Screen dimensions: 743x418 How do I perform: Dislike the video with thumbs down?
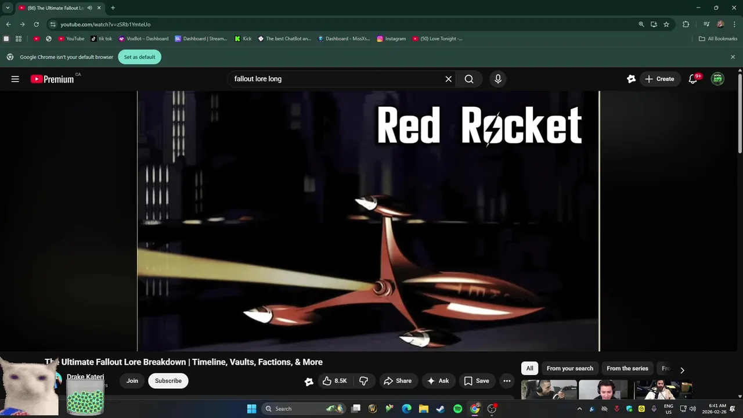point(364,381)
